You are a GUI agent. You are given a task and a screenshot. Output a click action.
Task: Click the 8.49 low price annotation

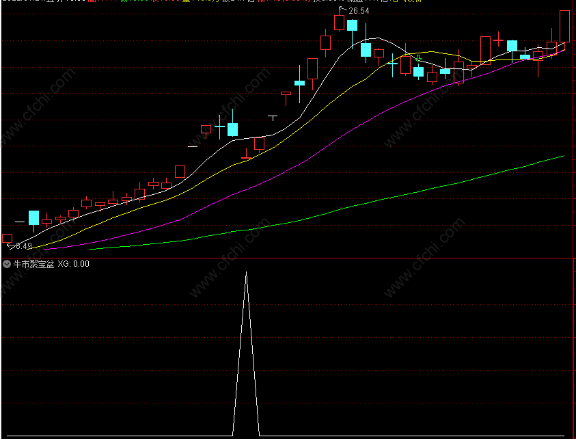(x=24, y=246)
